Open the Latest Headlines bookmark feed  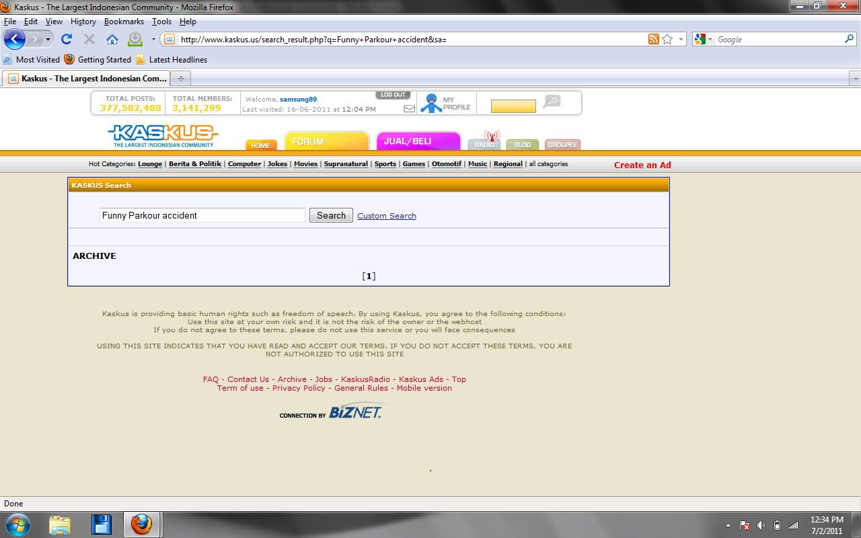tap(172, 59)
